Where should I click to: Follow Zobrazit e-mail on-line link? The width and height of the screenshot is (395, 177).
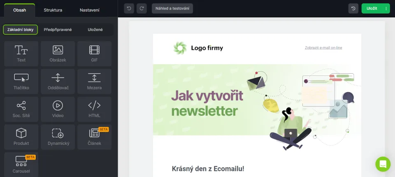click(x=323, y=48)
